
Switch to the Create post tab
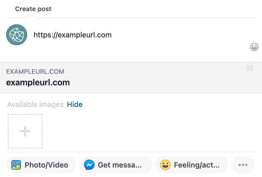33,9
